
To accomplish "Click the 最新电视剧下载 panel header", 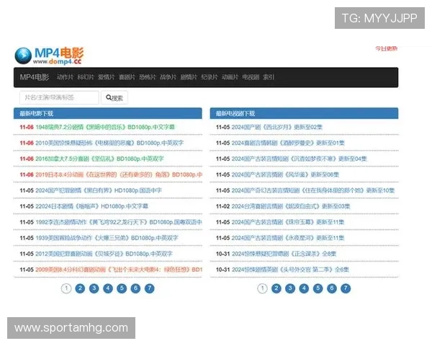I will pos(304,113).
